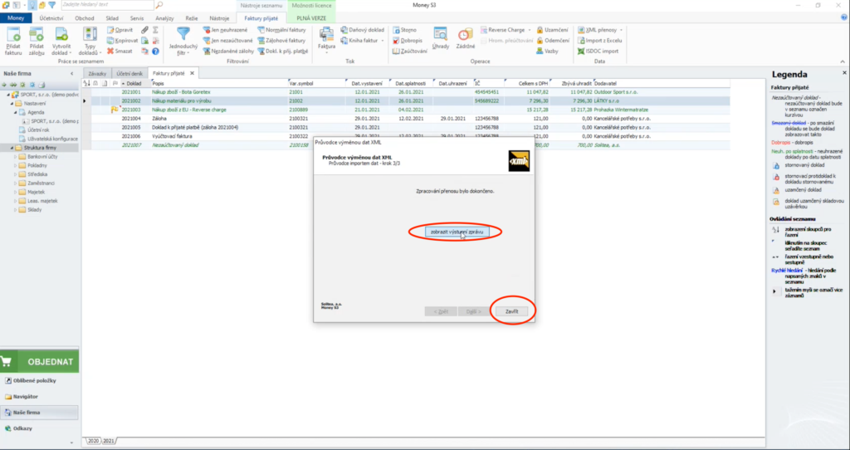Collapse the Naše firma side panel
Viewport: 850px width, 450px height.
[x=71, y=73]
